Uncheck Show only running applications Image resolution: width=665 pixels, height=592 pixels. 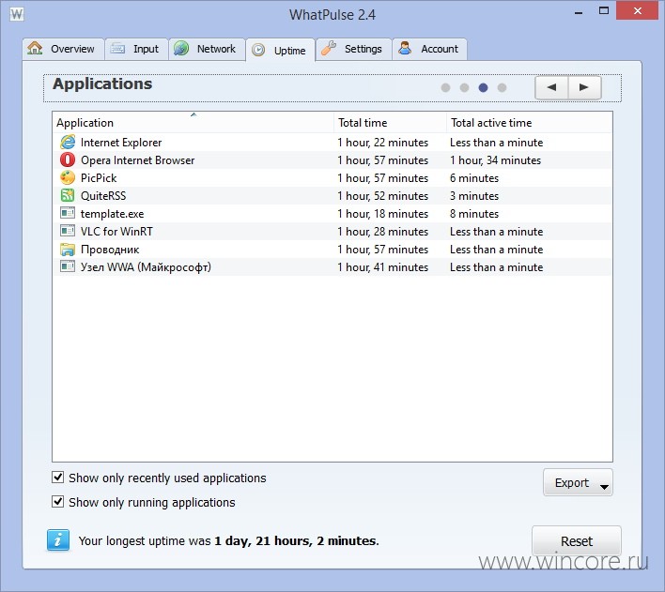(57, 502)
